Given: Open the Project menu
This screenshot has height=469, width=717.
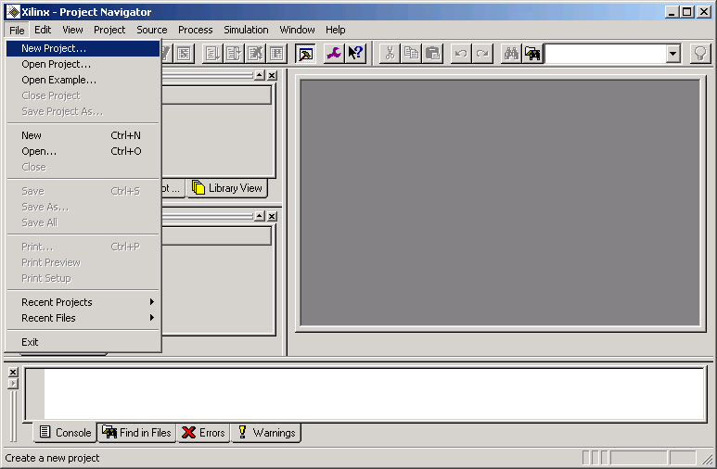Looking at the screenshot, I should 109,31.
